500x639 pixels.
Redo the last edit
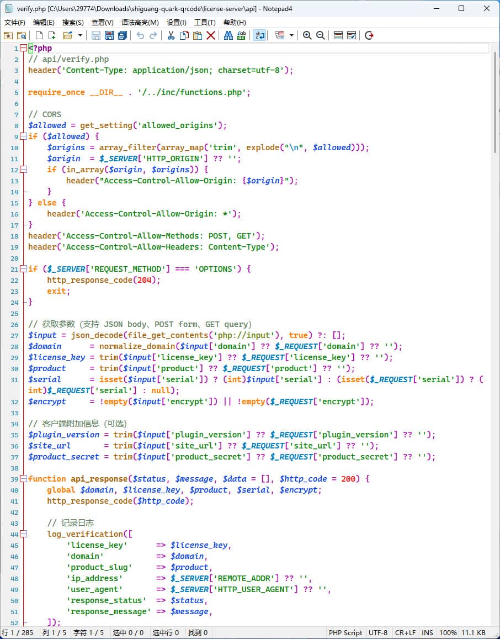[153, 35]
